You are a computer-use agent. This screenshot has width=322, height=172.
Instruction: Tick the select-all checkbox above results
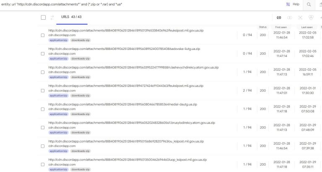(43, 18)
